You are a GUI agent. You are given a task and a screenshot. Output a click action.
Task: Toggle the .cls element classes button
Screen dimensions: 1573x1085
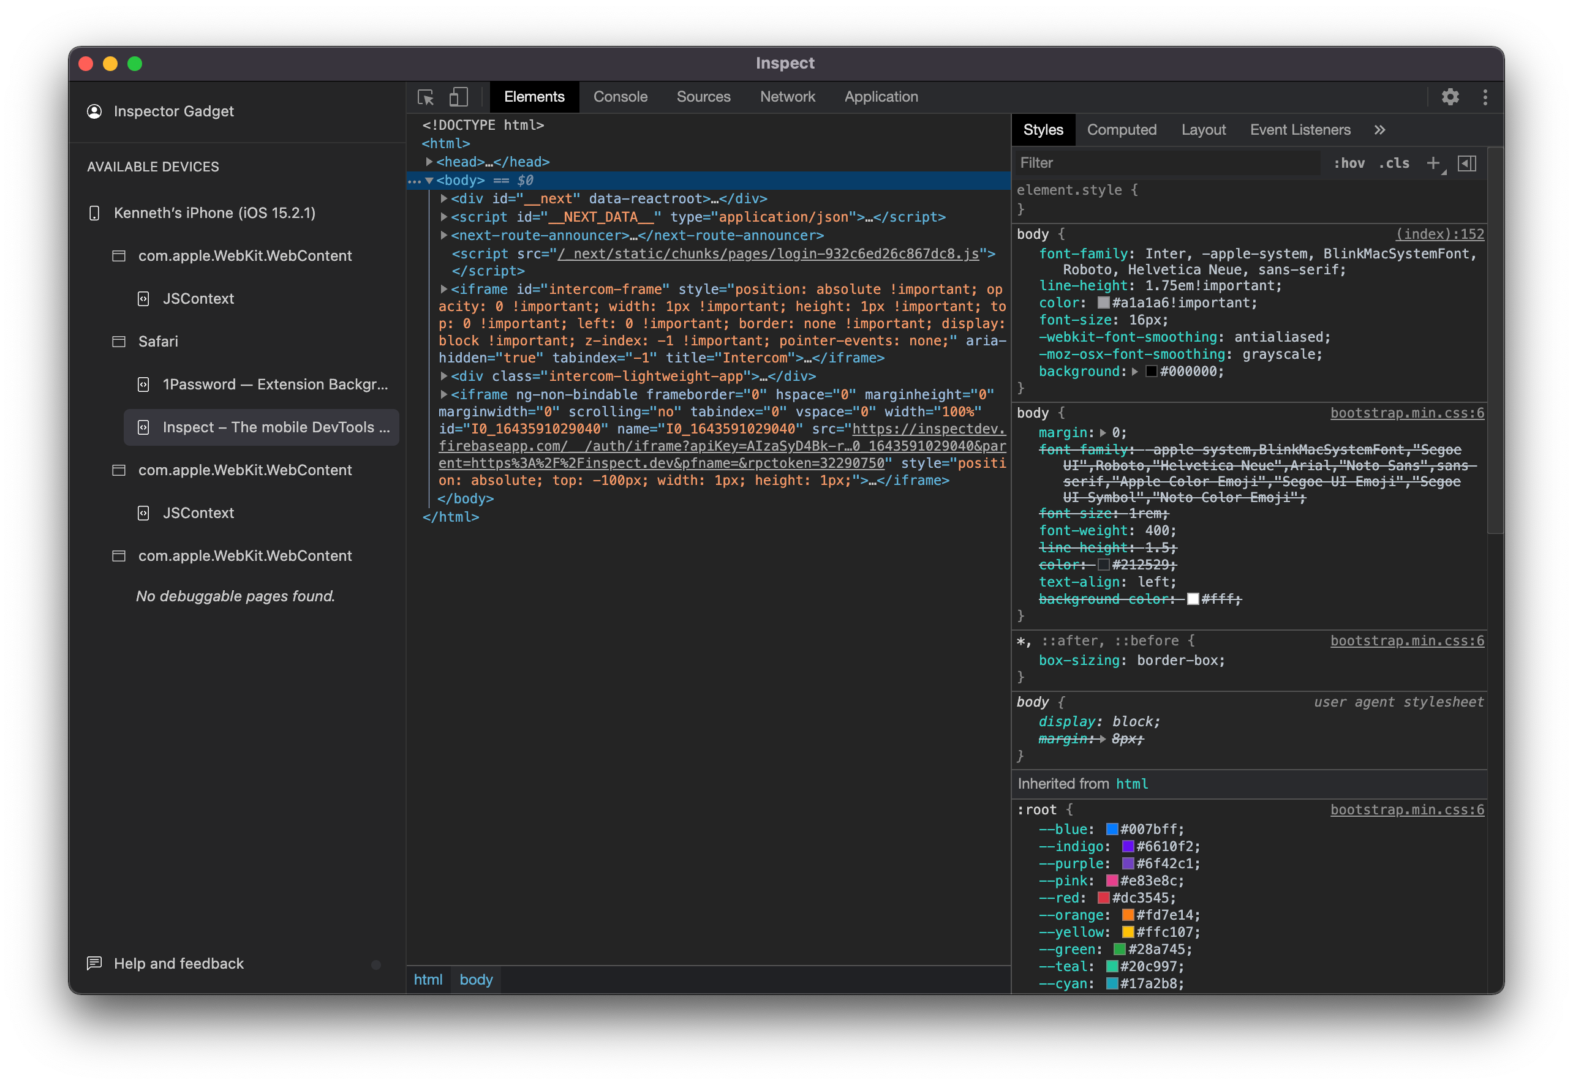(x=1394, y=163)
